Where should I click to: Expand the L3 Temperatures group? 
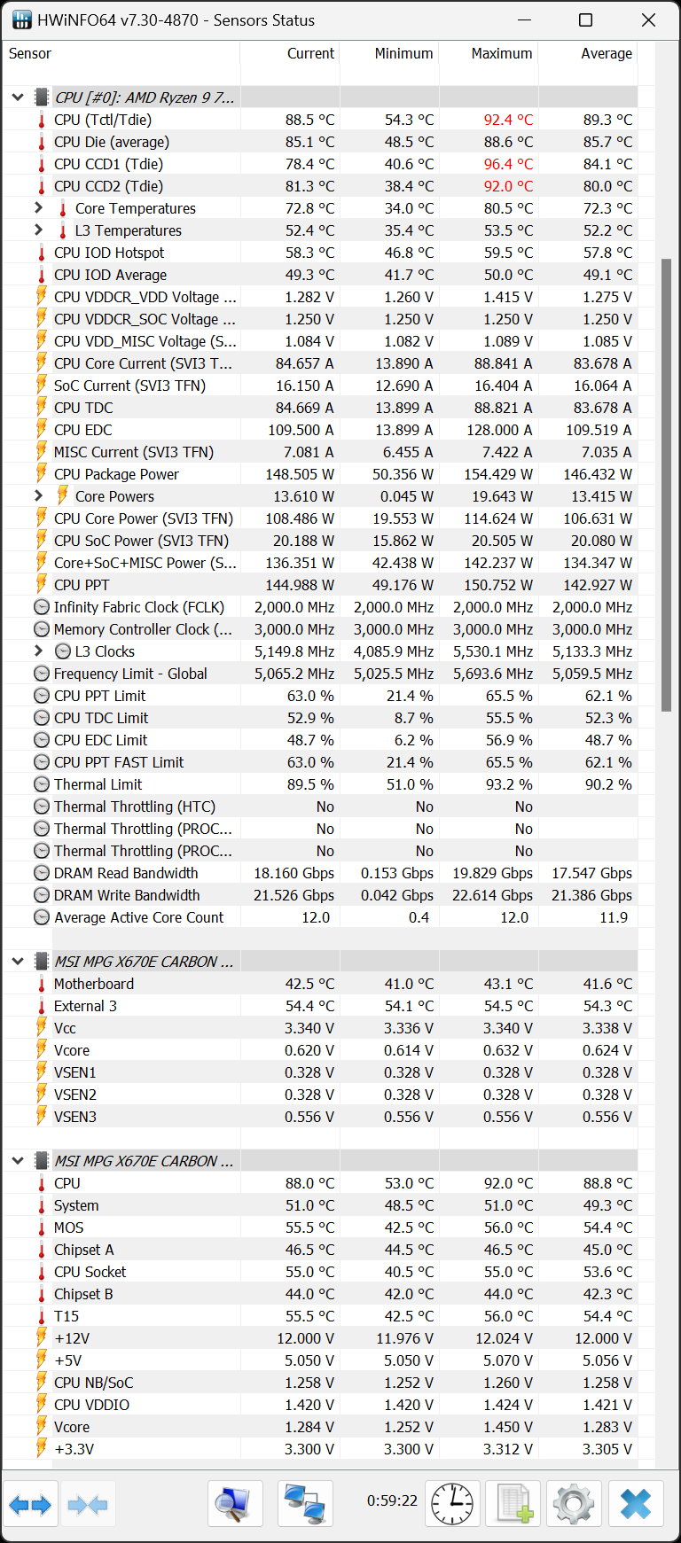(x=38, y=230)
